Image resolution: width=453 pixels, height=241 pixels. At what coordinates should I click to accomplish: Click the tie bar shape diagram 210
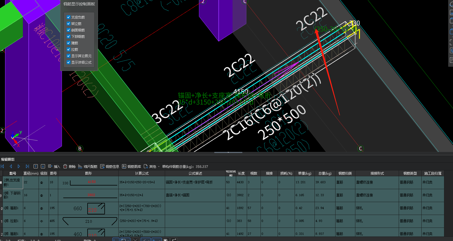(88, 221)
